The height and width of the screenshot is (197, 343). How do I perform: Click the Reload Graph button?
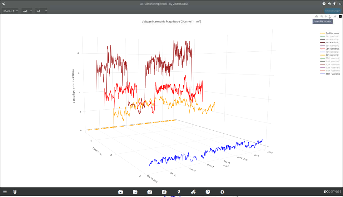click(332, 10)
